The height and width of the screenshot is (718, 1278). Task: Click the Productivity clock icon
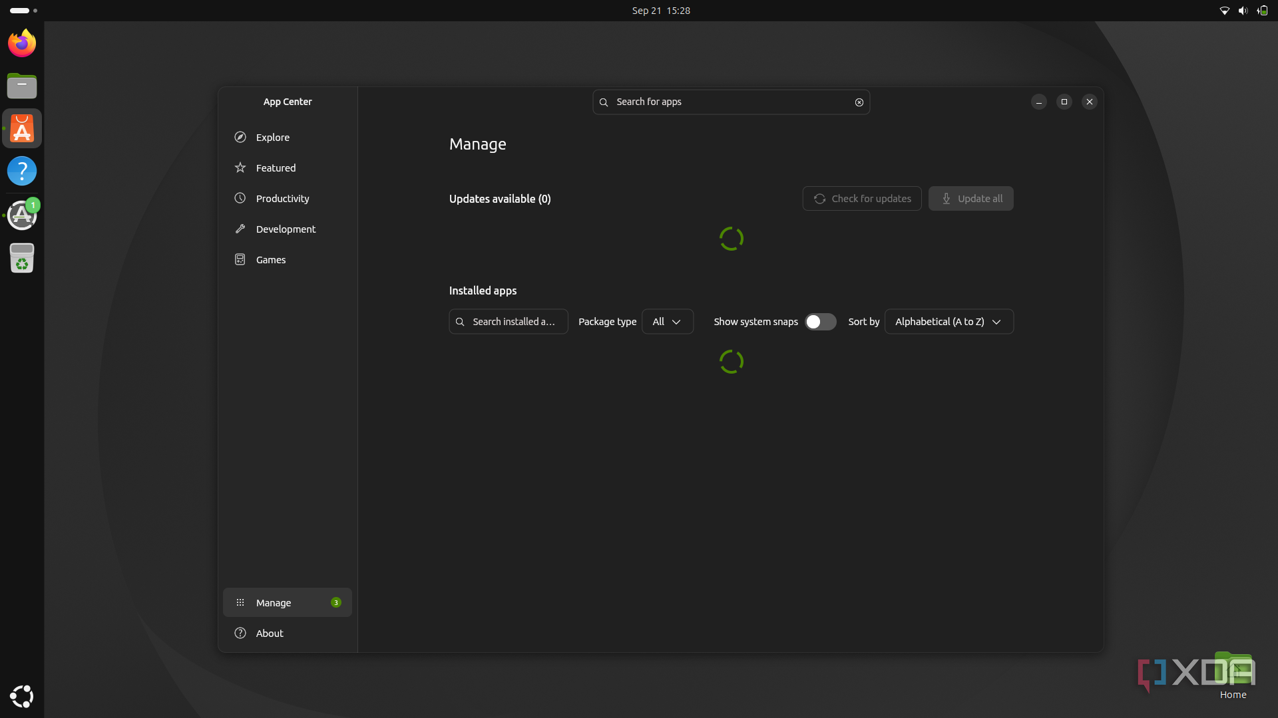click(x=240, y=198)
